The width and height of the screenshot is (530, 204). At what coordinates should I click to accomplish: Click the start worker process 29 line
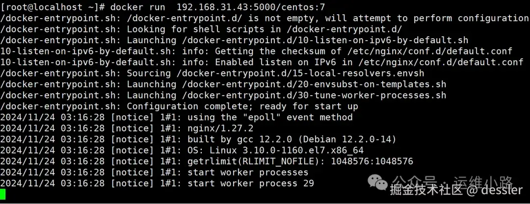[157, 183]
